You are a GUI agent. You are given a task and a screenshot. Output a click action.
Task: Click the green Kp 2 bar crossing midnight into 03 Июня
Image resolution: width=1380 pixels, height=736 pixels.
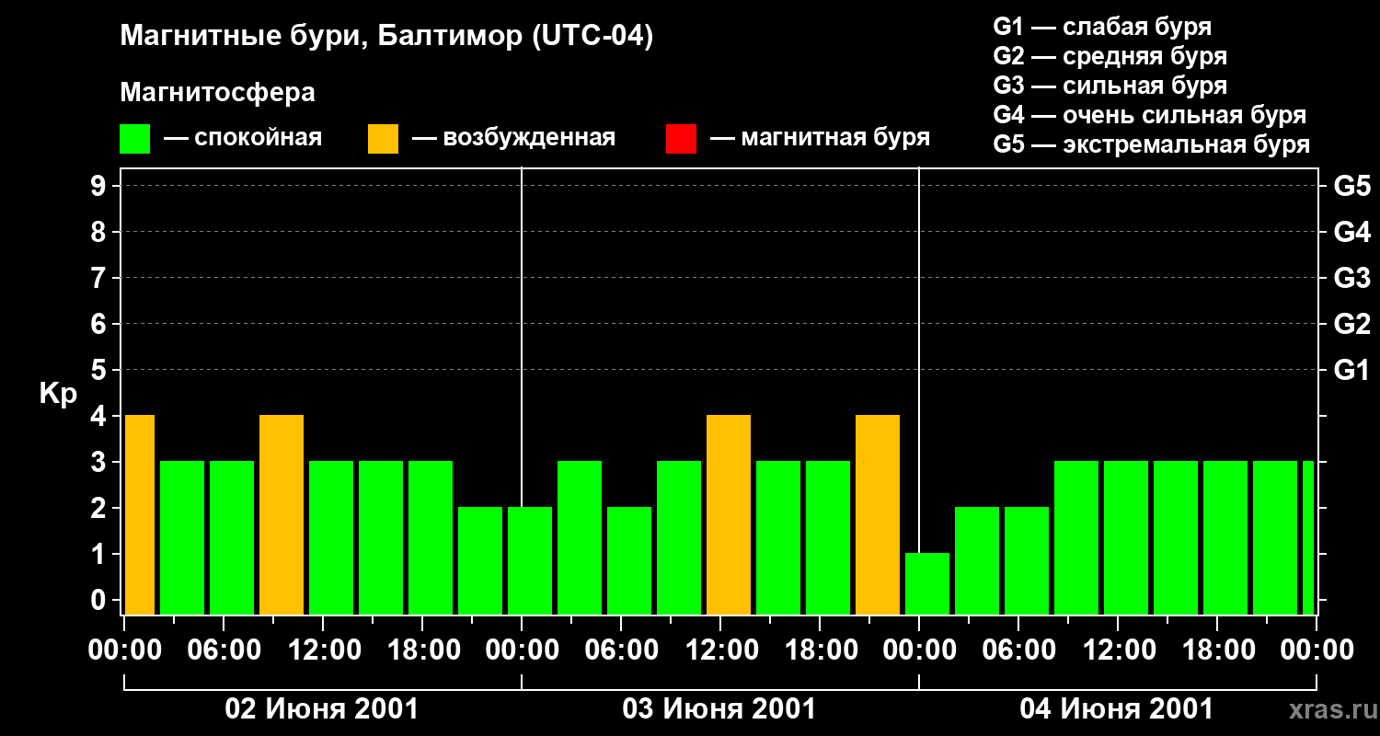tap(530, 561)
